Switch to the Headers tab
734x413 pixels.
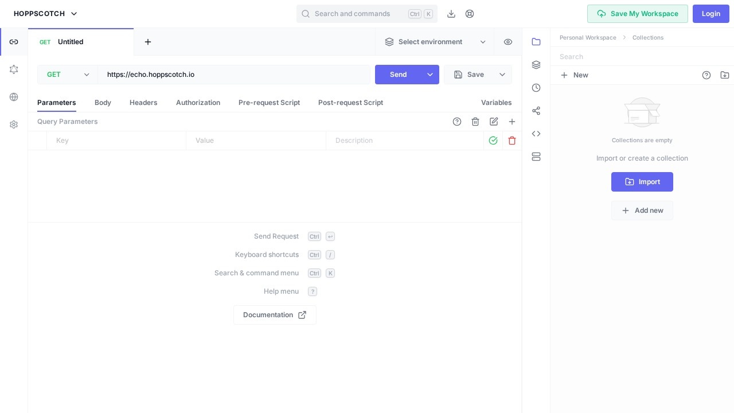tap(143, 103)
